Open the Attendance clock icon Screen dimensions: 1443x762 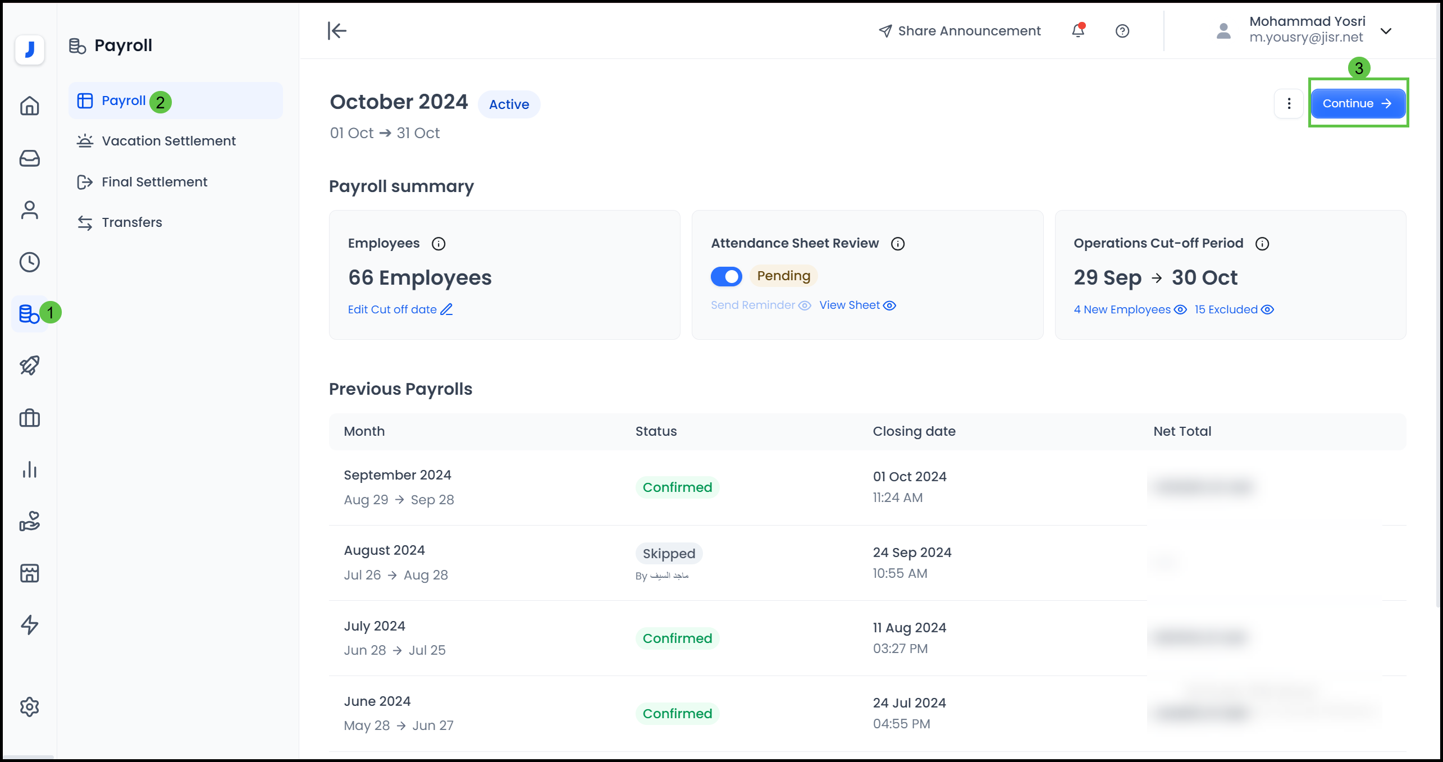point(29,262)
